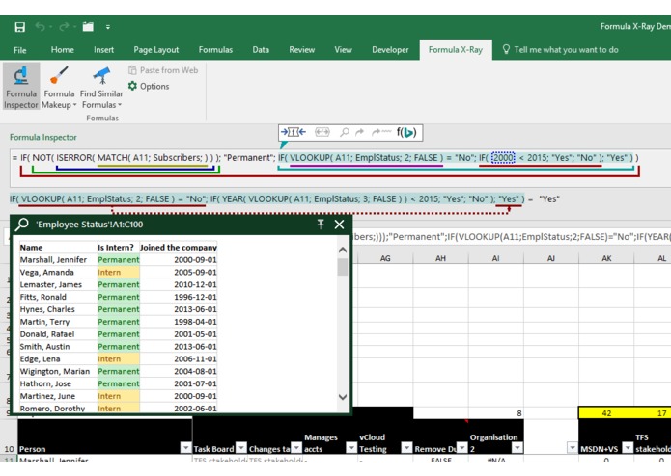The image size is (671, 476).
Task: Click the arrow with dots icon in the mini toolbar
Action: [380, 132]
